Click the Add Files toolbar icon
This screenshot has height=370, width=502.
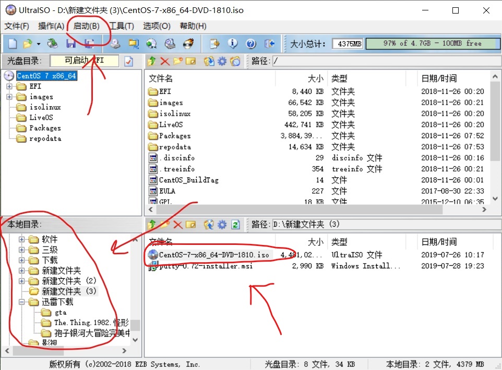[x=214, y=43]
